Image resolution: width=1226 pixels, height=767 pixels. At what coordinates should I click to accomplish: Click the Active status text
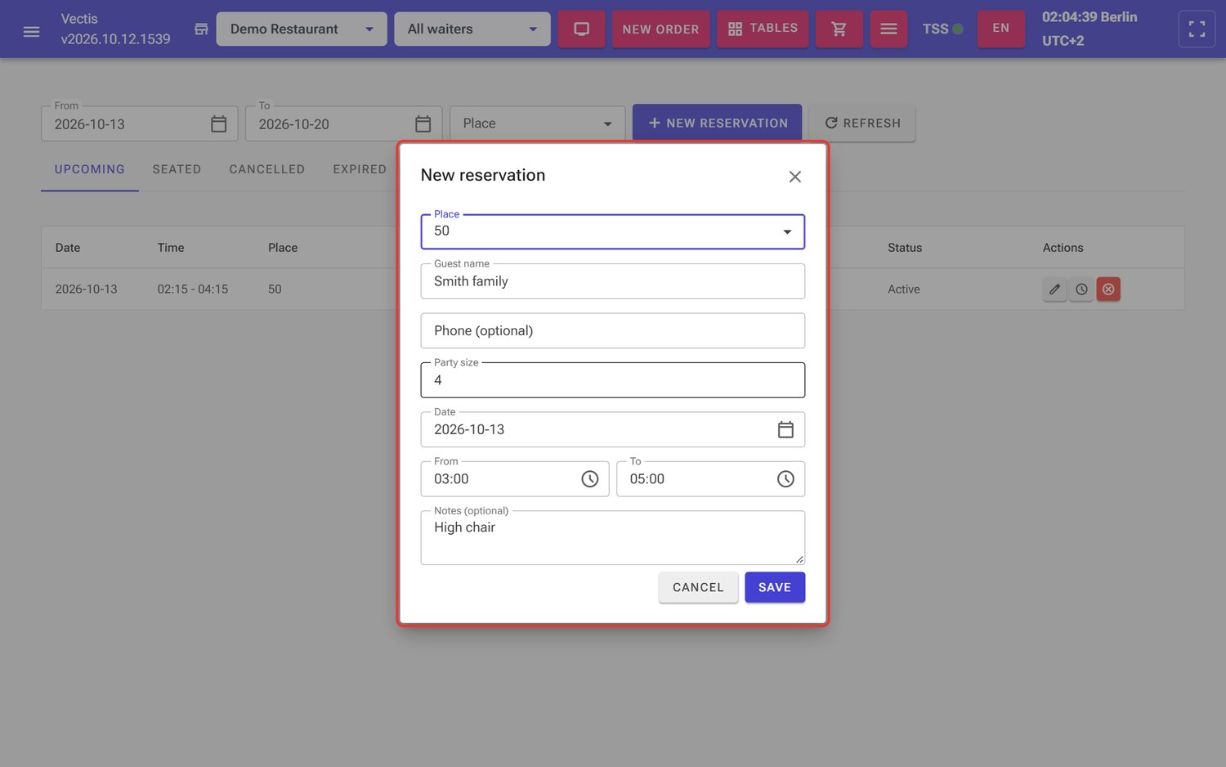[904, 289]
